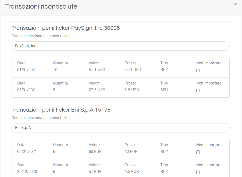Viewport: 242px width, 177px height.
Task: Check Non importare for 01/01/2021 PaySign transaction
Action: click(x=198, y=71)
